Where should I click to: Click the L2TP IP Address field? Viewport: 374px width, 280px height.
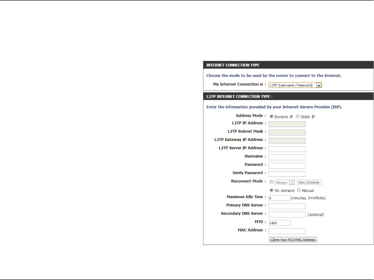click(x=287, y=124)
